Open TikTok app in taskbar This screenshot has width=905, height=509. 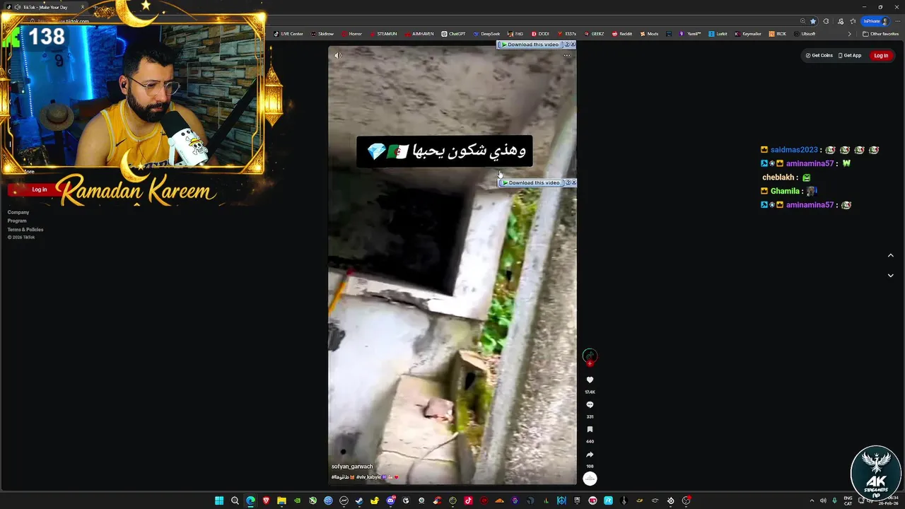tap(468, 501)
